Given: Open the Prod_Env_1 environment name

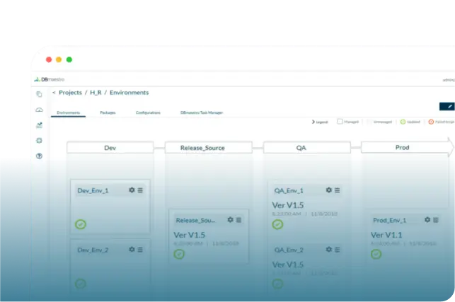Looking at the screenshot, I should (389, 220).
